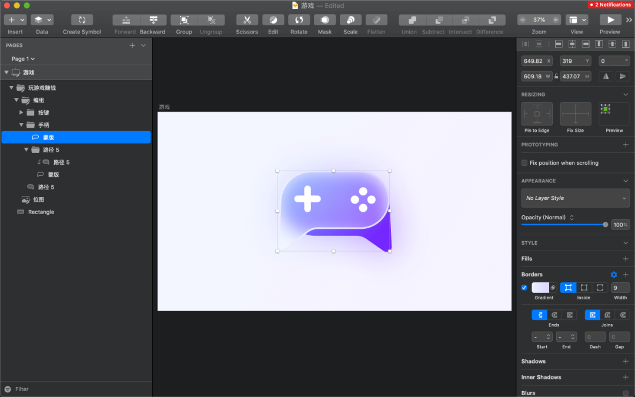Screen dimensions: 635x397
Task: Expand the 按键 group
Action: 21,112
